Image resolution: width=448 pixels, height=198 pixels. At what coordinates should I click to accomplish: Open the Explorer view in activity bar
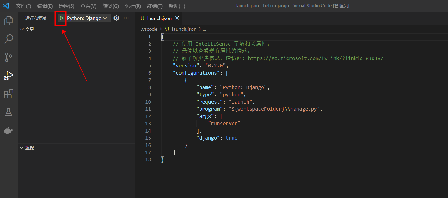(x=9, y=21)
